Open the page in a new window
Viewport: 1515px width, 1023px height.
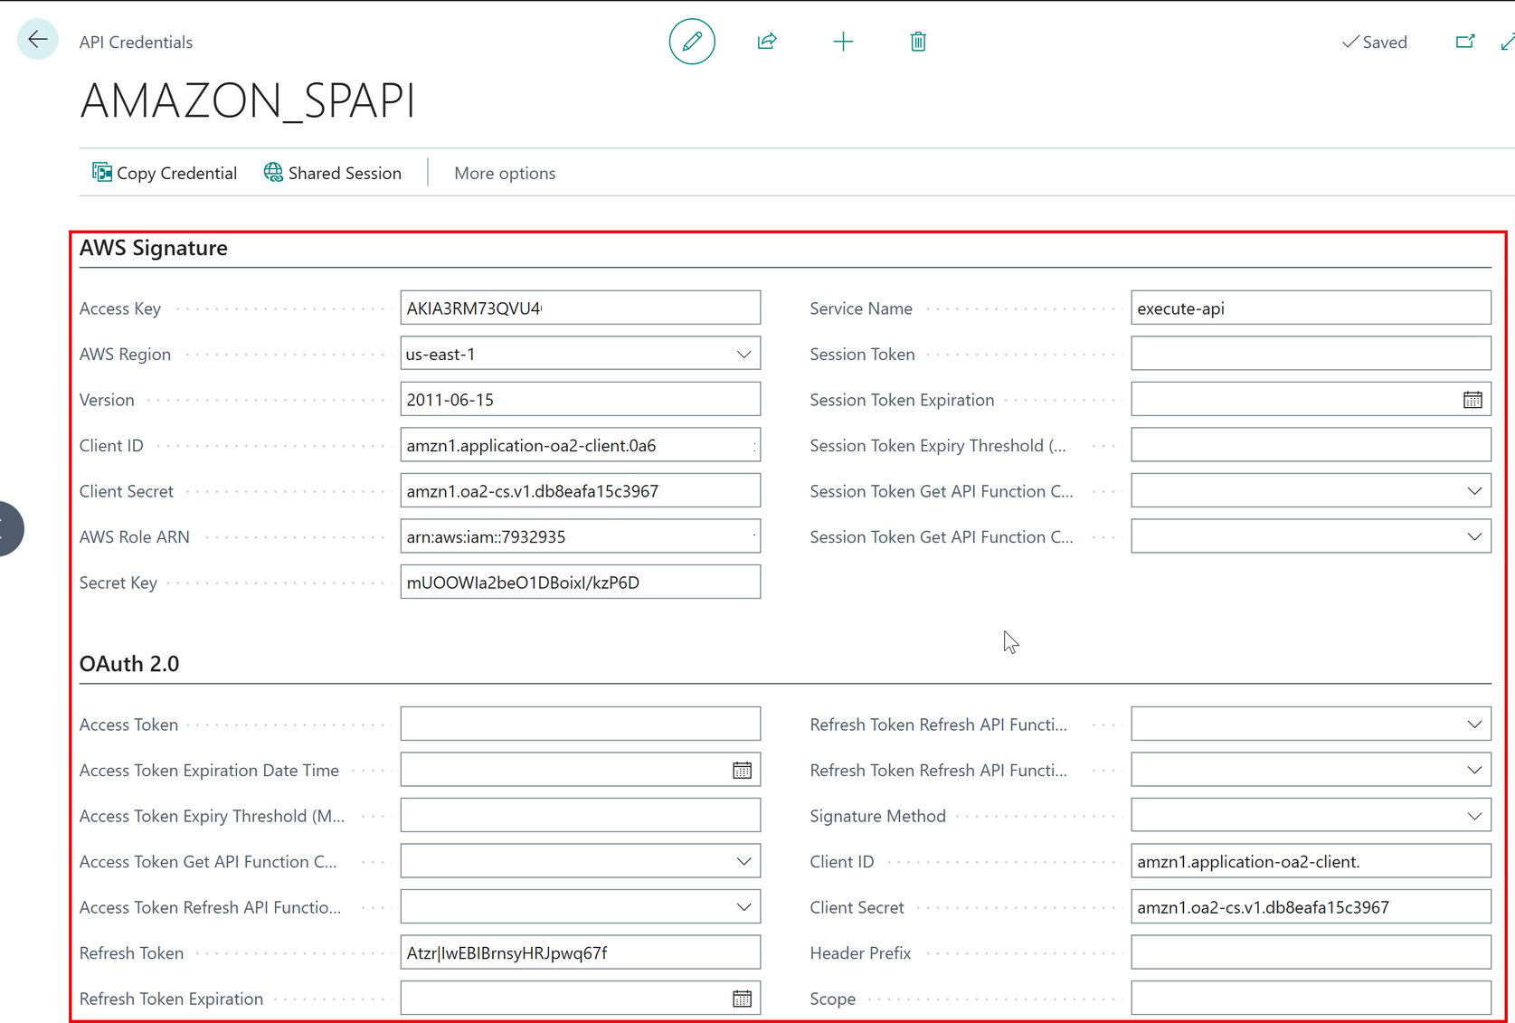pos(1465,42)
